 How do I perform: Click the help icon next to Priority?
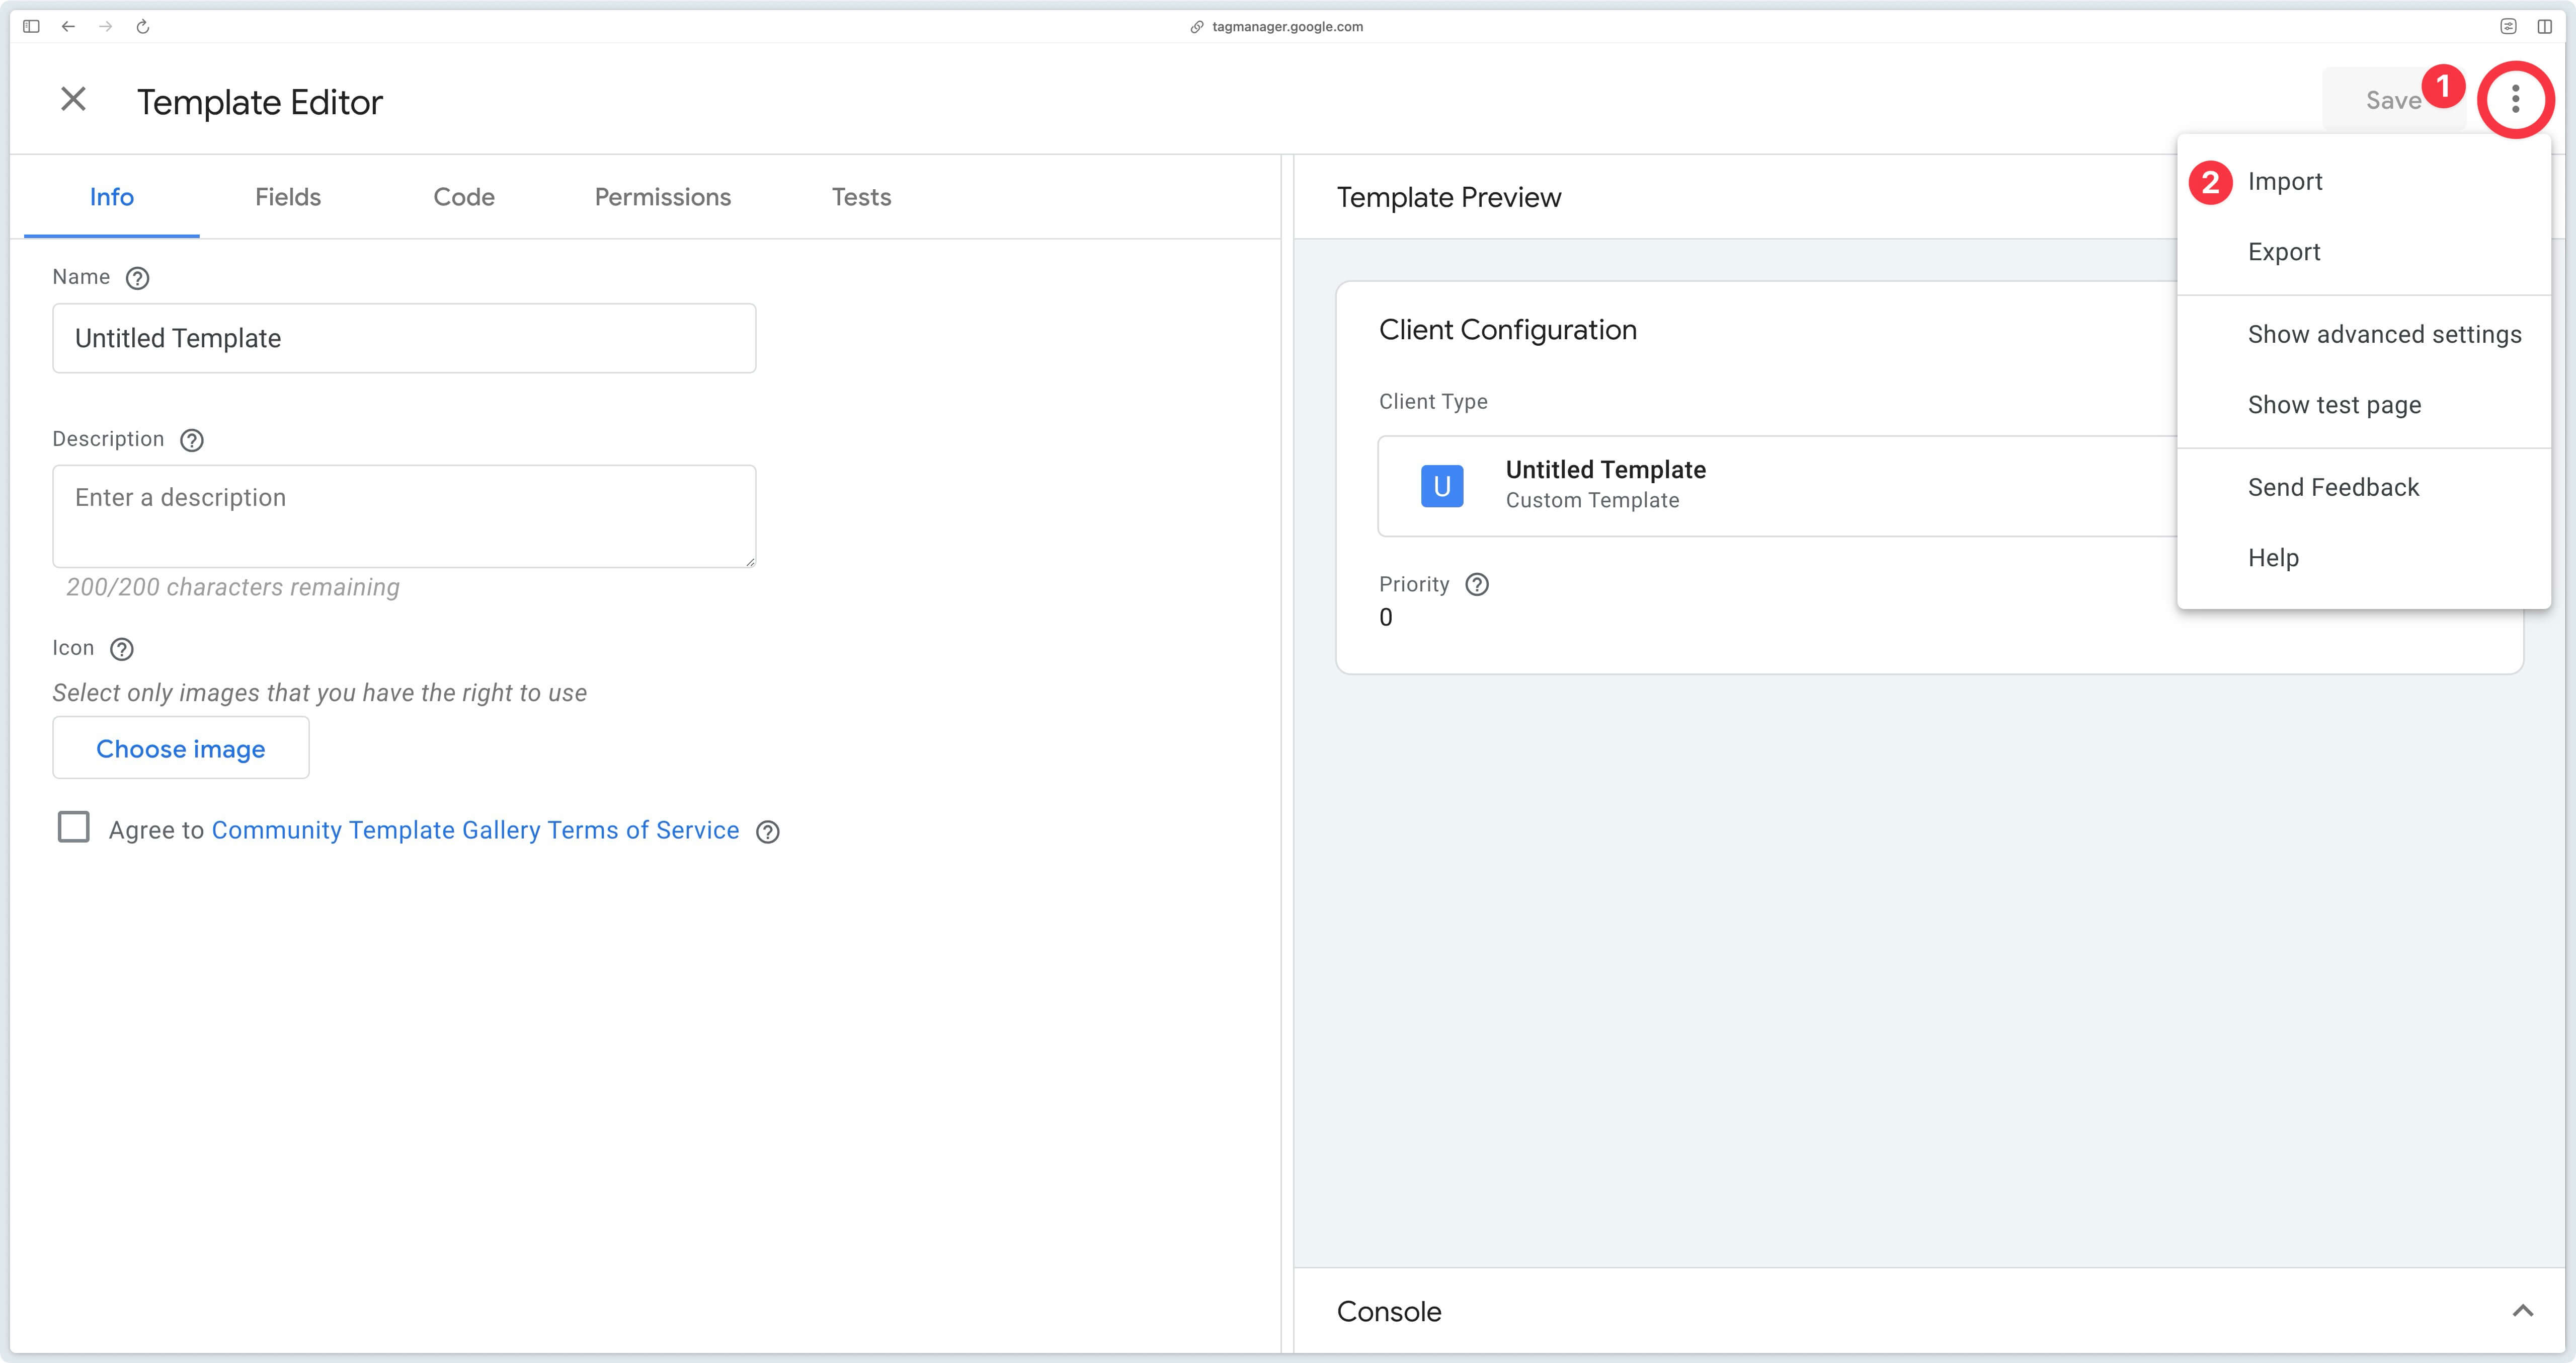[x=1477, y=584]
